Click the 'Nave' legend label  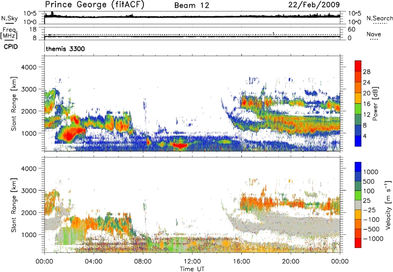coord(374,34)
